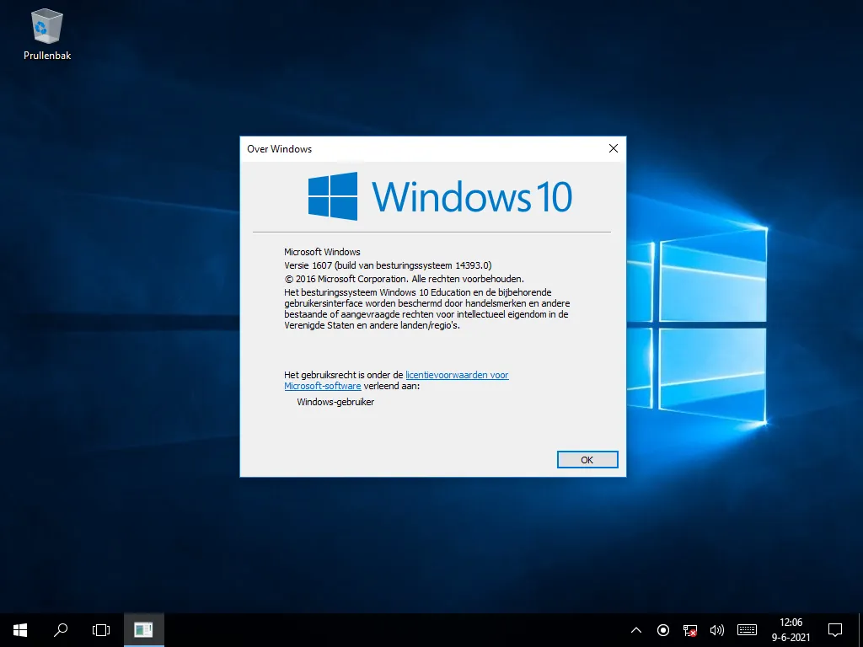
Task: Open the touch keyboard tray icon
Action: point(747,630)
